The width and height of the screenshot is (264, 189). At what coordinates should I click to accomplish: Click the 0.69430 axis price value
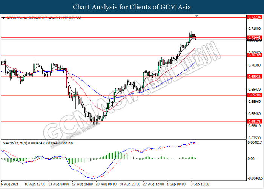pos(255,89)
